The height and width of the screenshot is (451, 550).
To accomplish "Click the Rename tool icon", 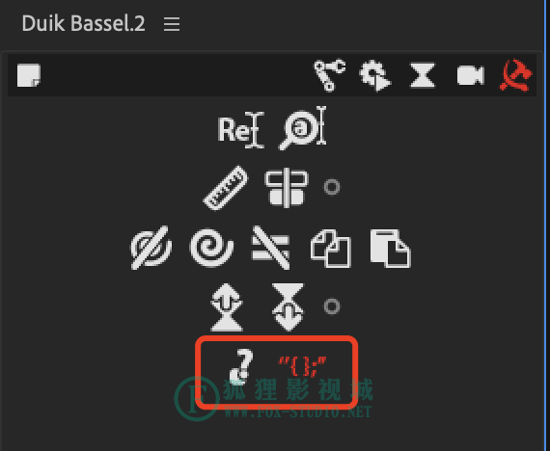I will click(x=240, y=130).
